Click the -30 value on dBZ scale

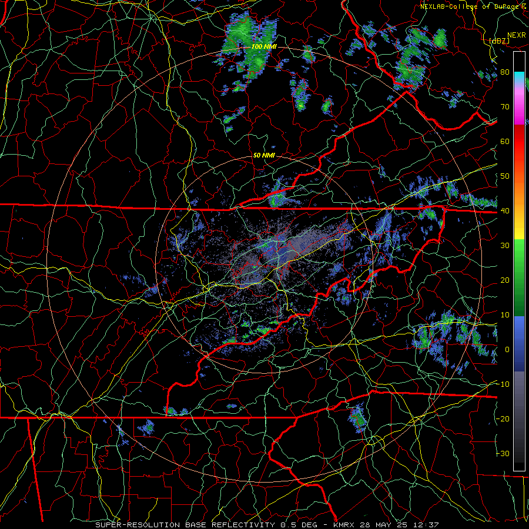pos(503,454)
